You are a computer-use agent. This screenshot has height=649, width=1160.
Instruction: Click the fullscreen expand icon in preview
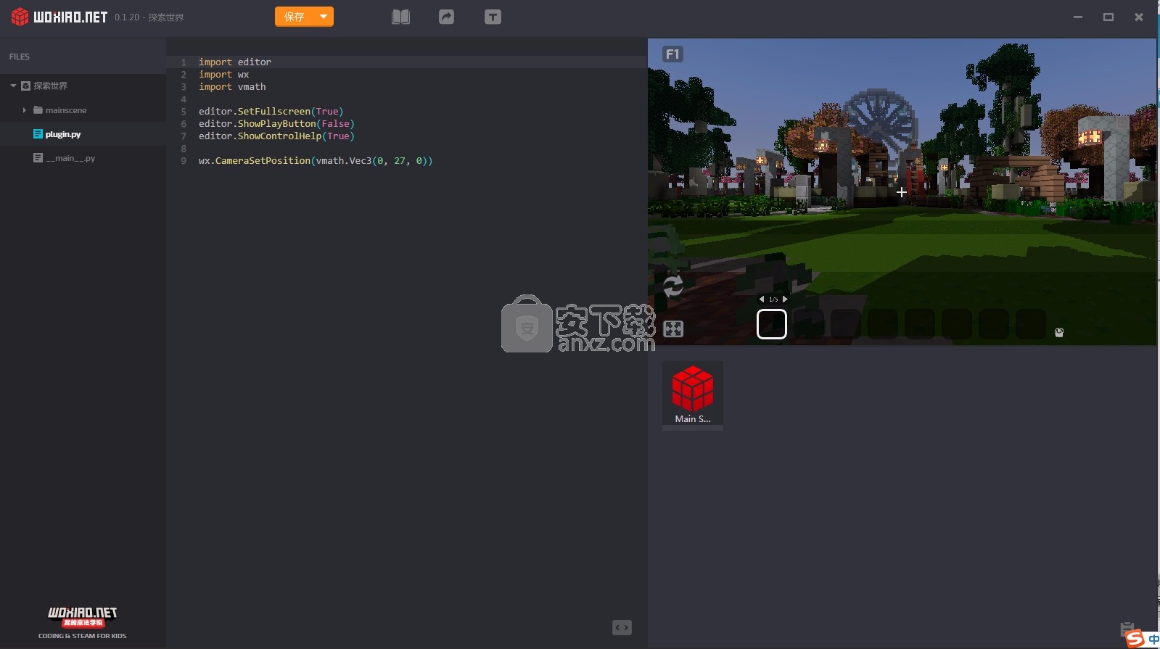(x=673, y=329)
